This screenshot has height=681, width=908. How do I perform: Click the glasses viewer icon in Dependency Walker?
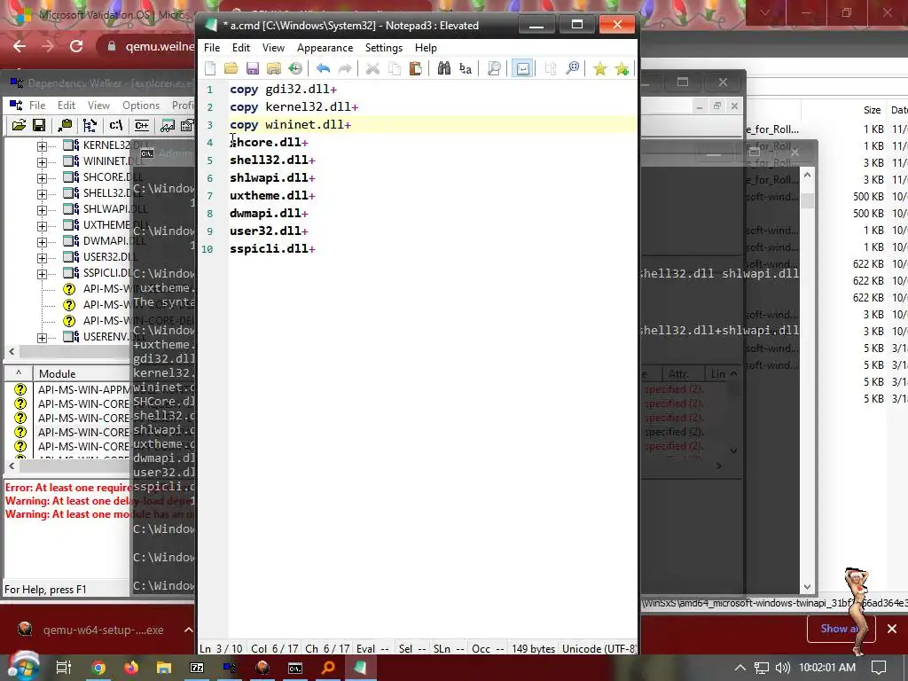pyautogui.click(x=168, y=125)
